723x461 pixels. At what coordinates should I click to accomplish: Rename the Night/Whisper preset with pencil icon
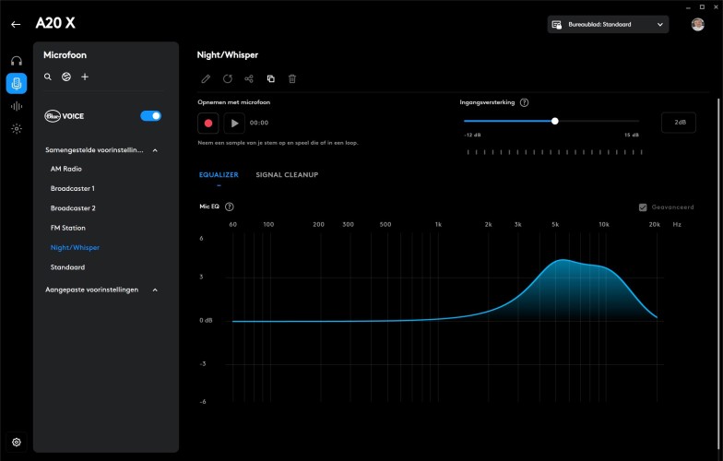coord(206,79)
